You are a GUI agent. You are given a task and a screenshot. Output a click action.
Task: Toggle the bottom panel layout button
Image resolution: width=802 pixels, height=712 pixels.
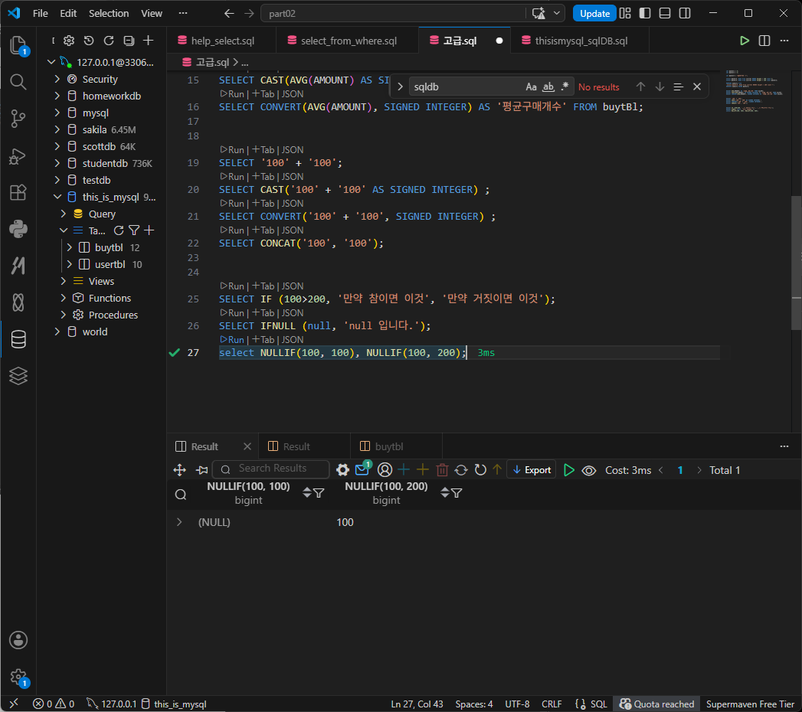[665, 13]
